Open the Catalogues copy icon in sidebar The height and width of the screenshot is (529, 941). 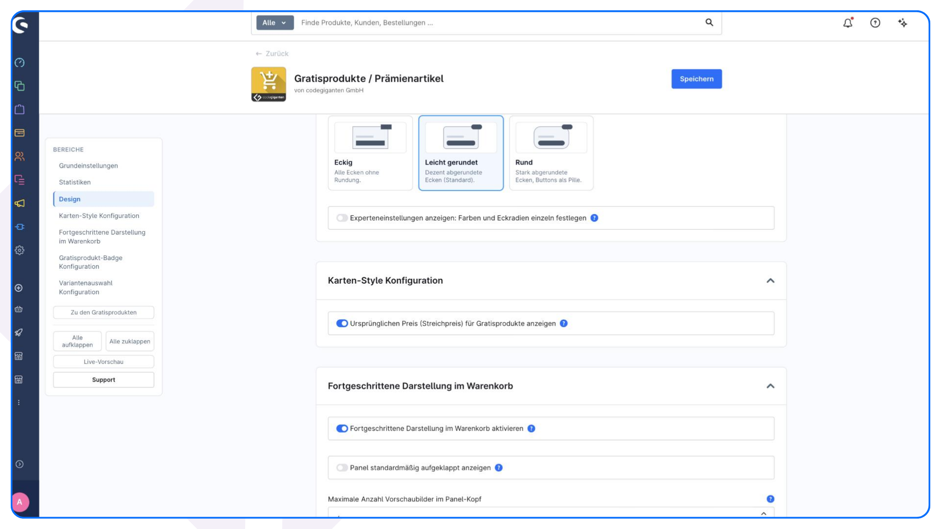click(x=20, y=86)
